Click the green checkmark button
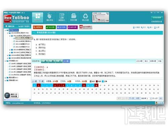168x126 pixels. 51,27
